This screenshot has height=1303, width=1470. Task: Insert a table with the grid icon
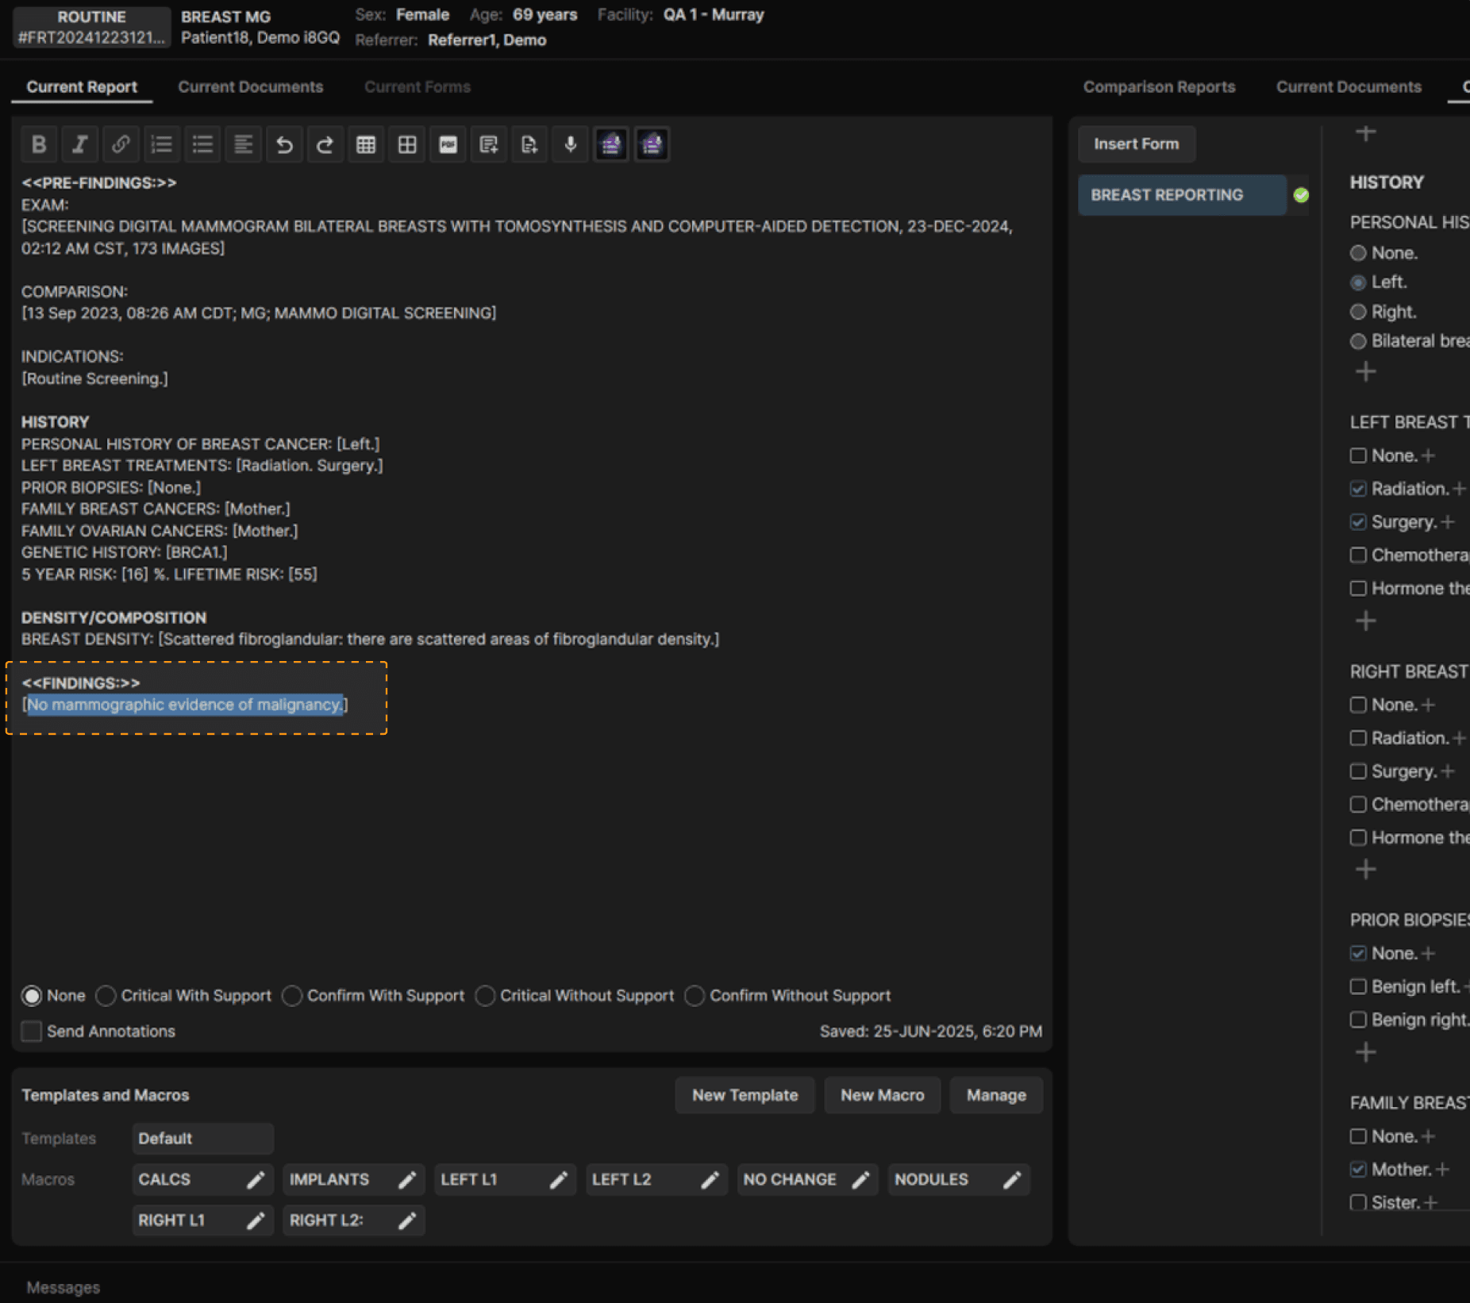click(x=366, y=144)
